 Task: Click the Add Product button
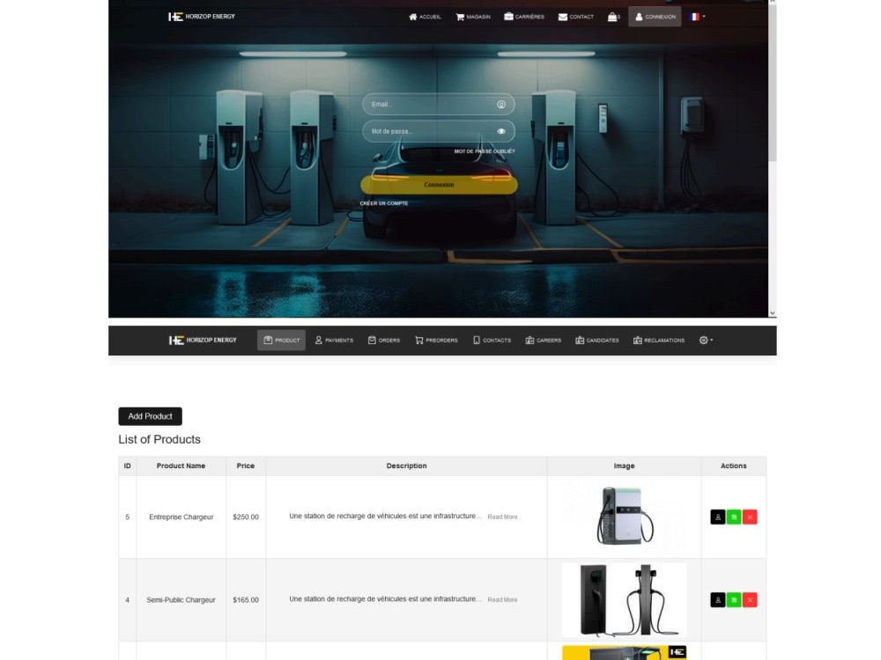(x=150, y=416)
